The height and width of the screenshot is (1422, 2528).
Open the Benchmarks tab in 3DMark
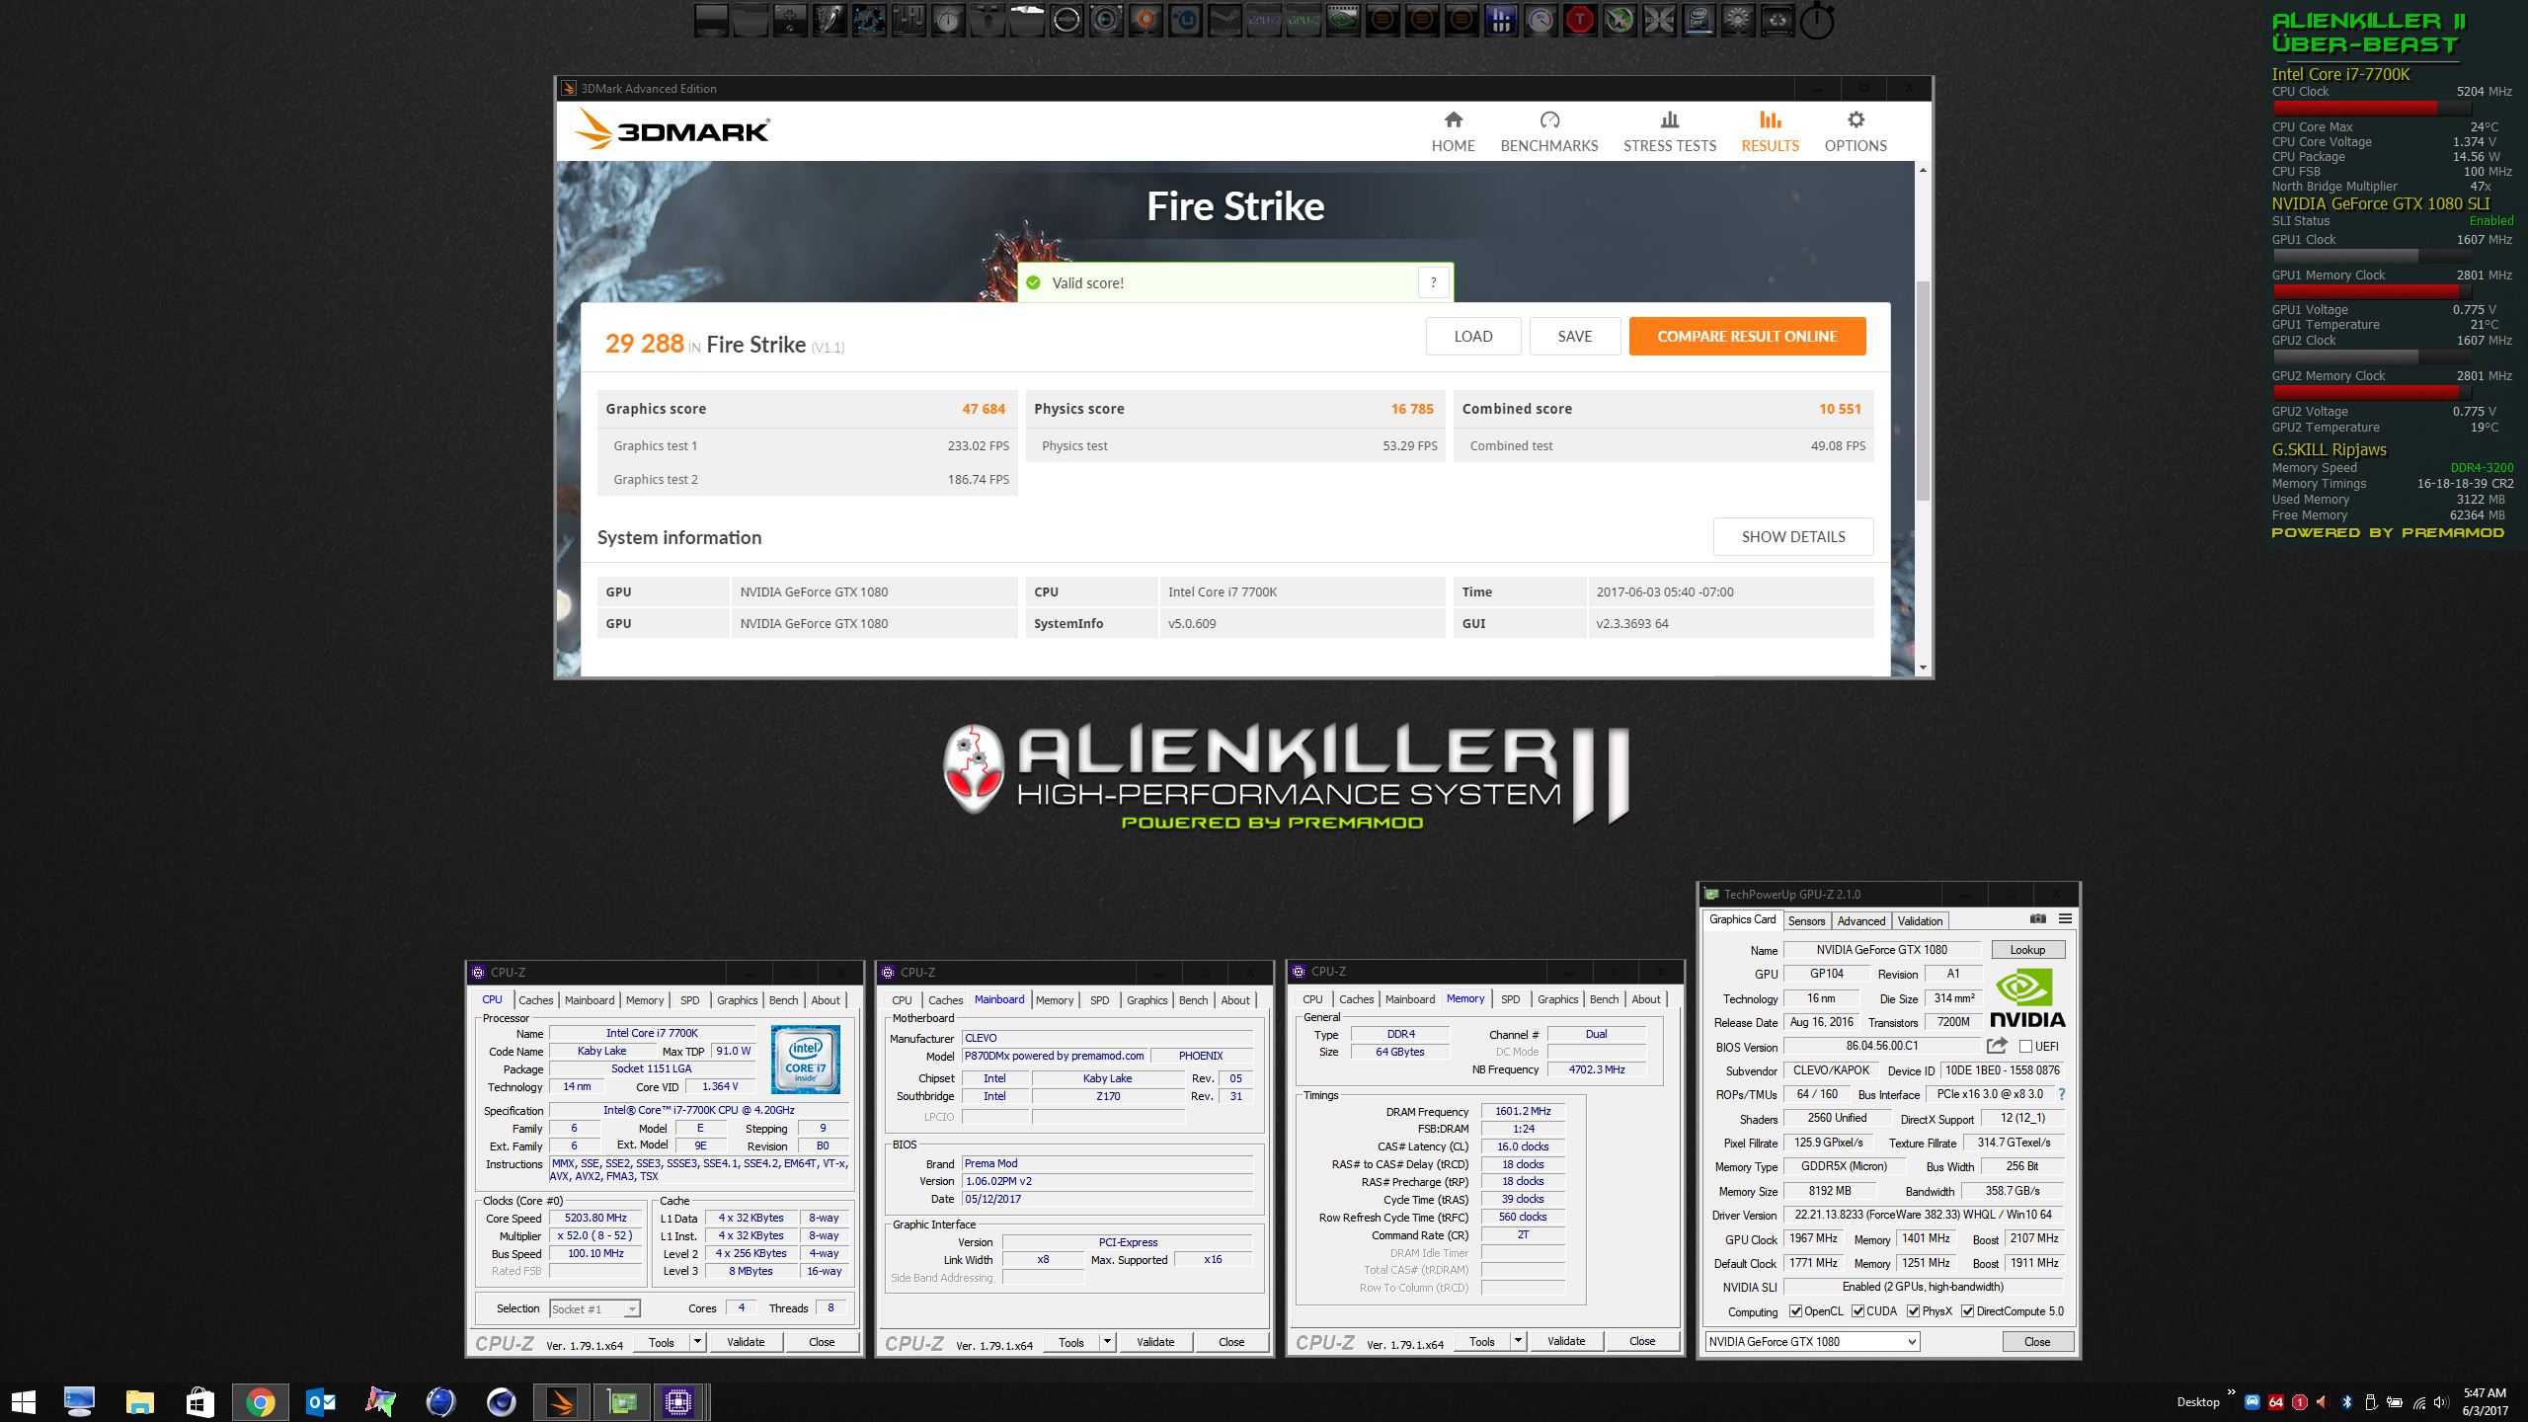click(1548, 132)
